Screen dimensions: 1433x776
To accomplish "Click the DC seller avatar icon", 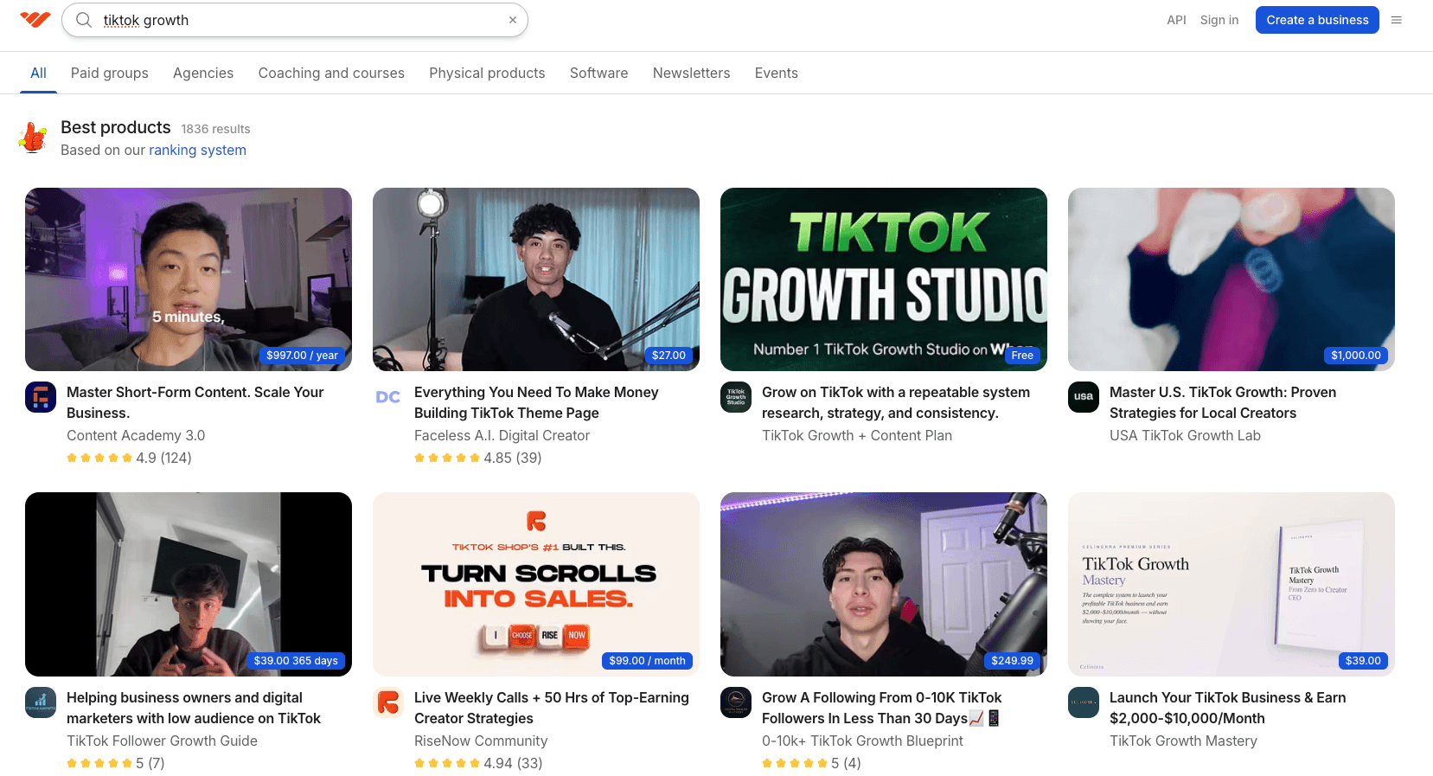I will [388, 397].
